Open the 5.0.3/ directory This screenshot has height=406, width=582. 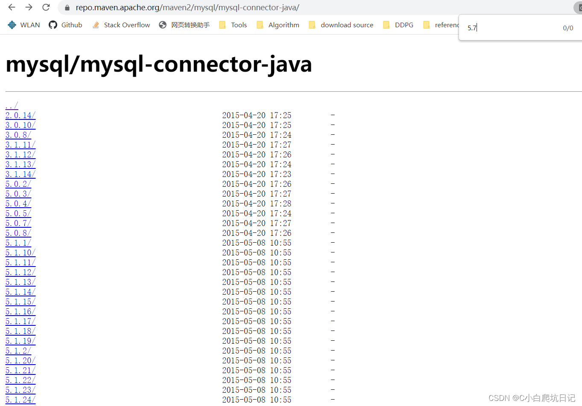18,194
